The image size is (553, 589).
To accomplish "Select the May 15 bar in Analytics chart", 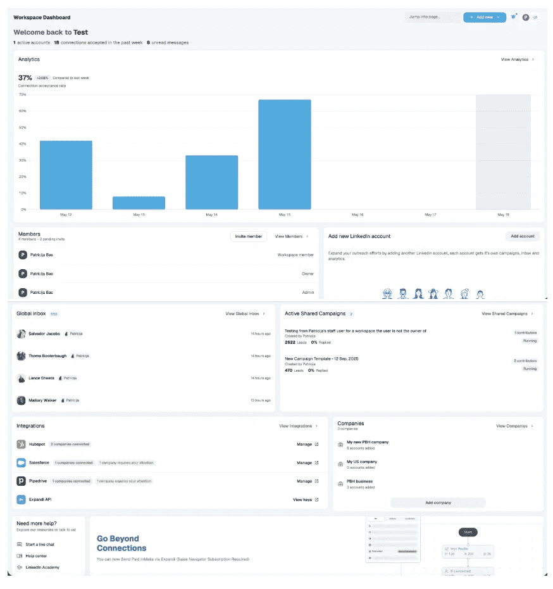I will (284, 155).
